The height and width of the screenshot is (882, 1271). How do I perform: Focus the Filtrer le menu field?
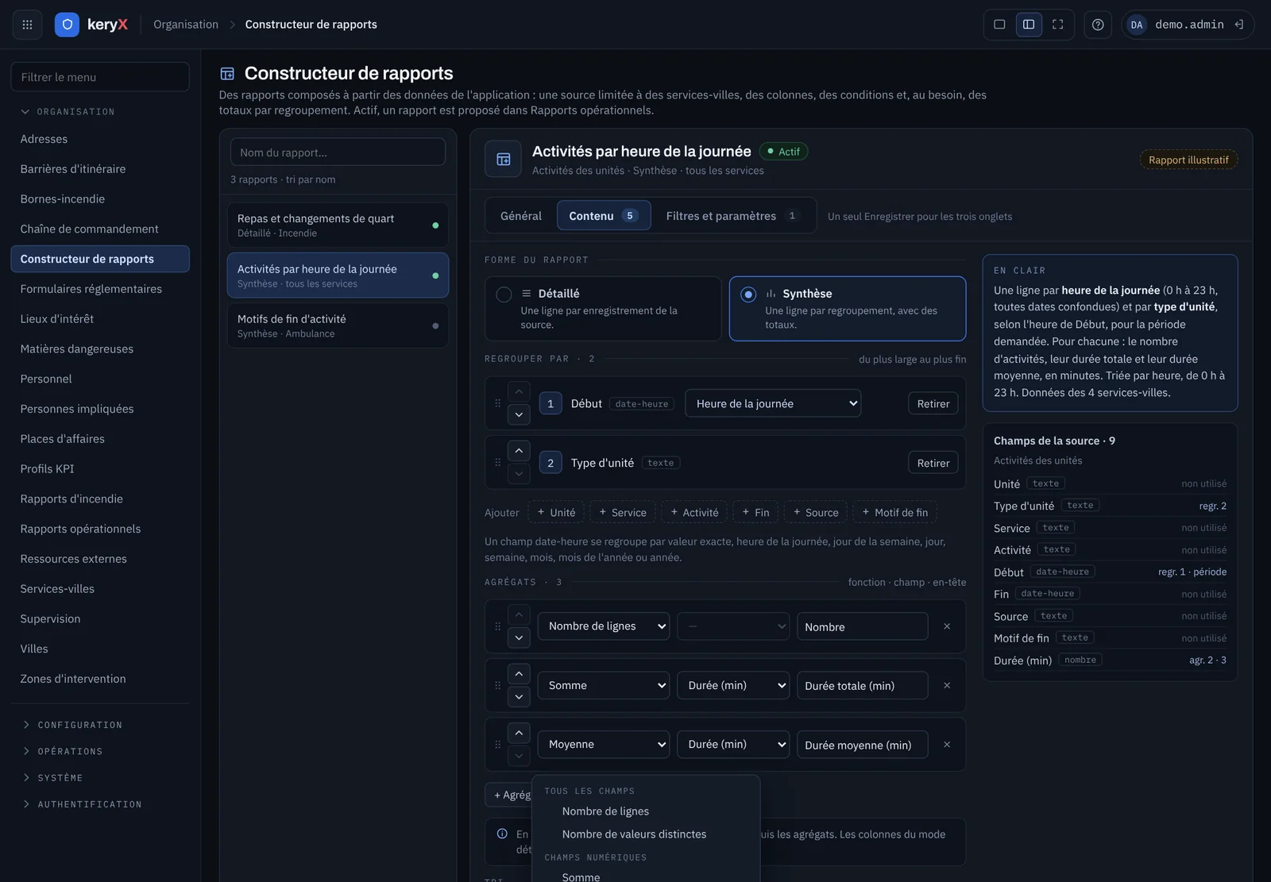coord(100,77)
